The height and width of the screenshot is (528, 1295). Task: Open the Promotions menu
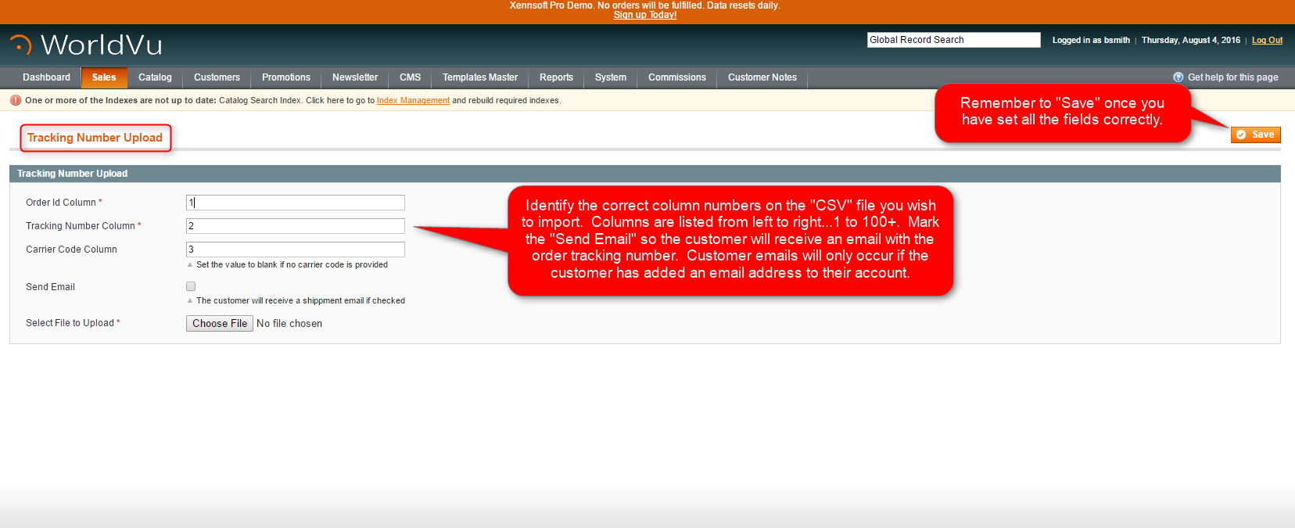coord(286,77)
